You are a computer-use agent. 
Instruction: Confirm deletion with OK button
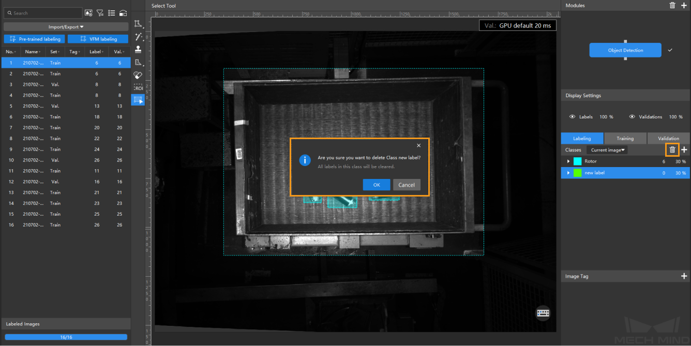coord(377,185)
